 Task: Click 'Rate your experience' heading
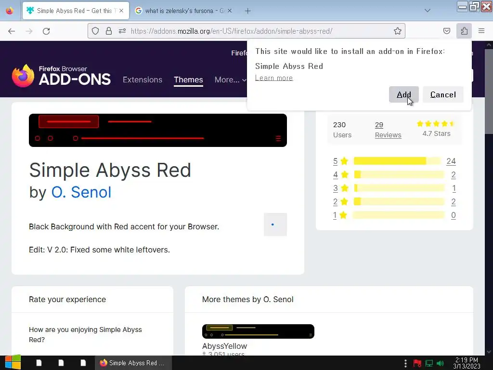(67, 299)
